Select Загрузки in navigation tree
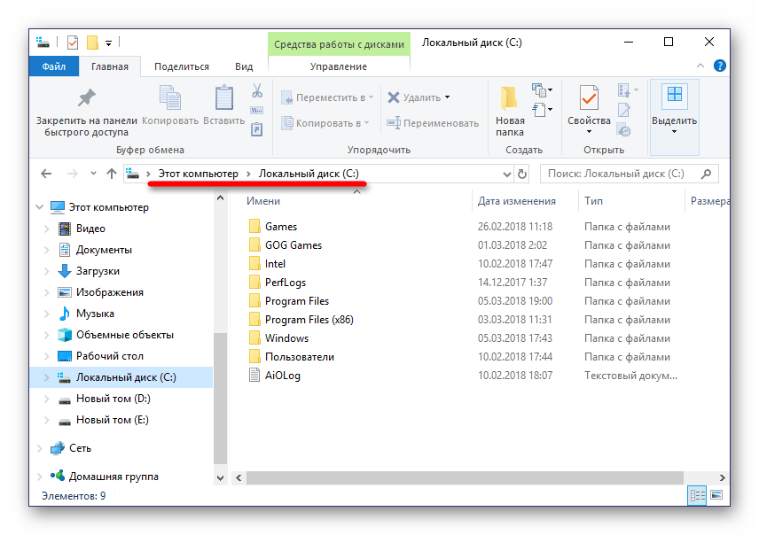The height and width of the screenshot is (535, 759). pyautogui.click(x=98, y=271)
